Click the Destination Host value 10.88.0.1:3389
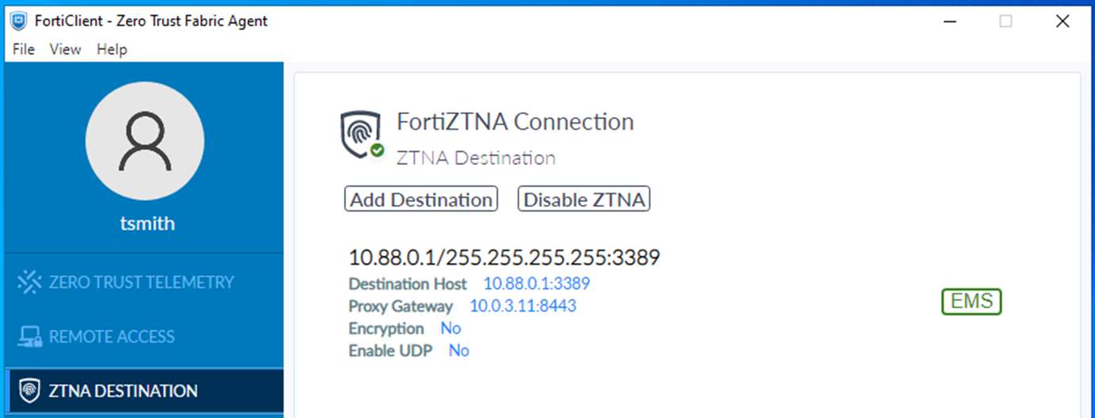This screenshot has width=1095, height=418. [537, 283]
